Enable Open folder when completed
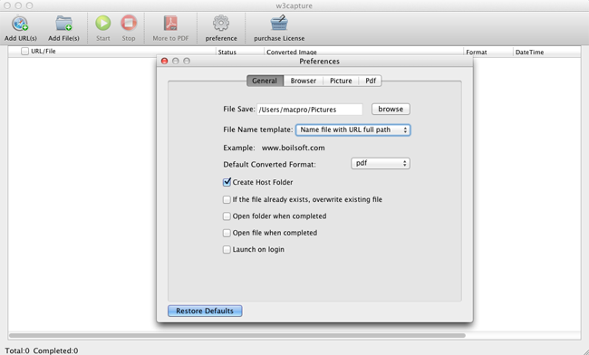The image size is (589, 355). (227, 216)
